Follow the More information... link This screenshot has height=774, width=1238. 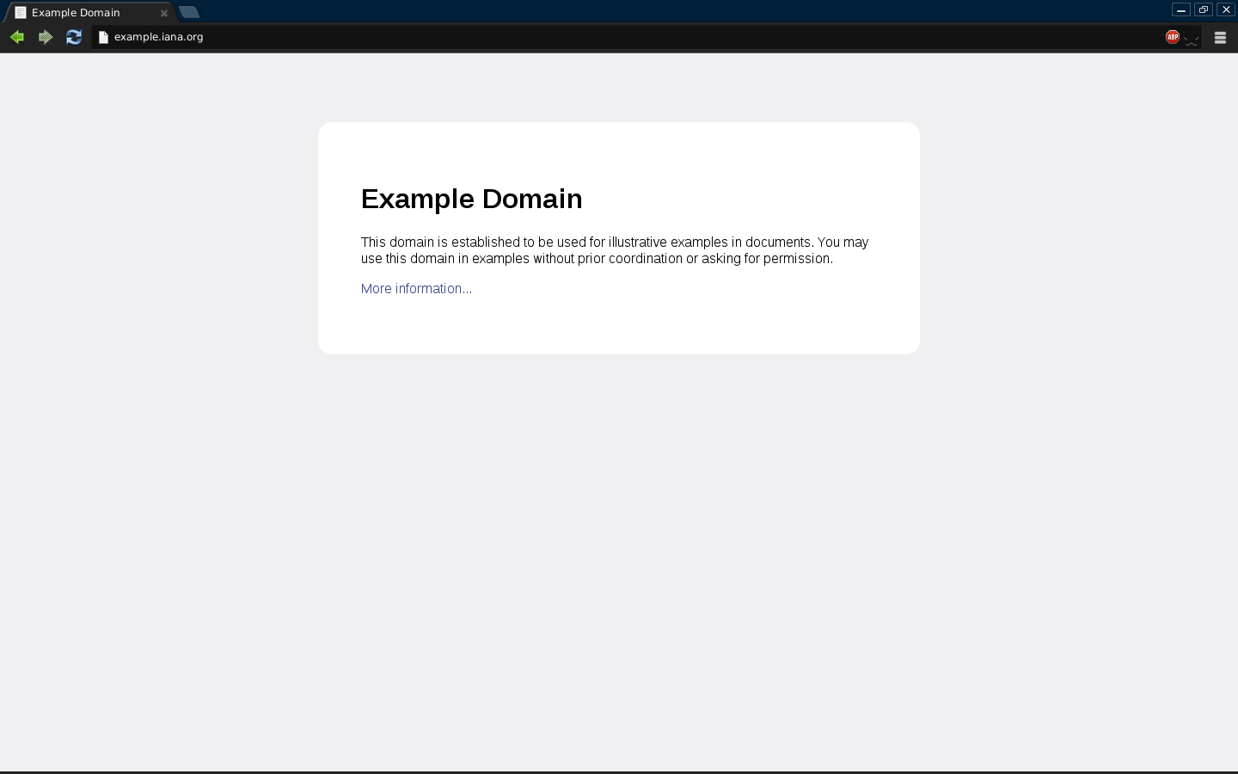point(416,289)
